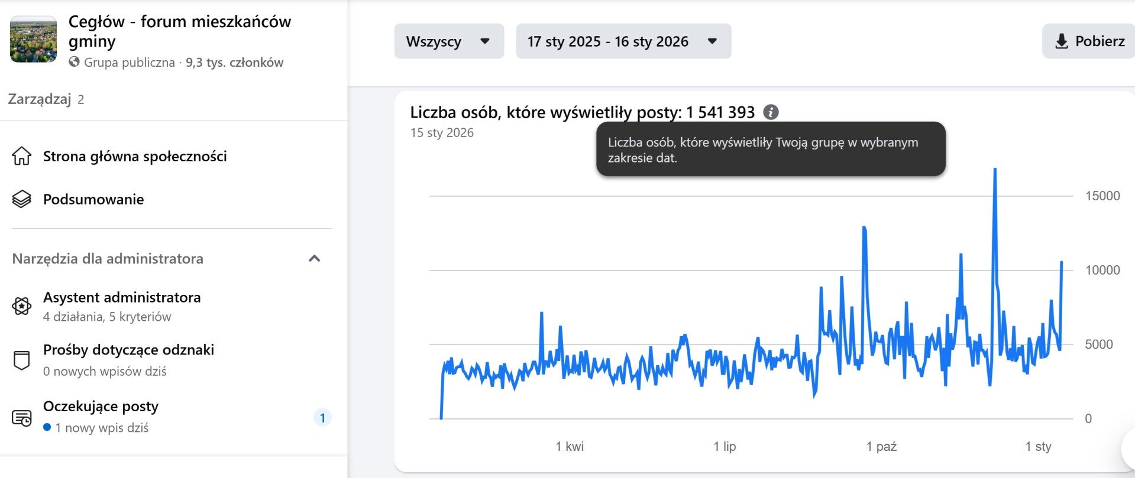1135x478 pixels.
Task: Click the pending posts count badge
Action: 322,418
